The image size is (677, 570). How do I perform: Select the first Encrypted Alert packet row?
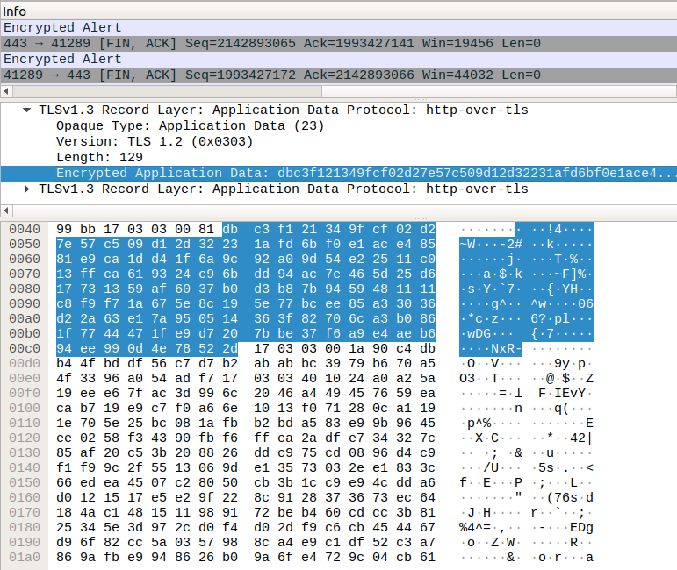click(339, 27)
